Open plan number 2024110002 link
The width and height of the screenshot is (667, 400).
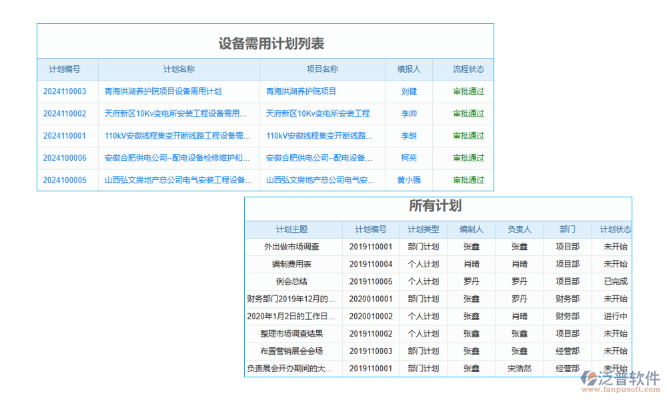click(x=65, y=113)
